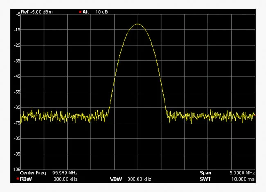Select the 10 dB attenuation value
Screen dimensions: 266x192
coord(102,11)
